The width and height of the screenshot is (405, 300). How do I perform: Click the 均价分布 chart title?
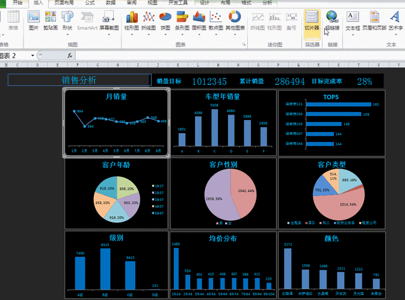223,238
